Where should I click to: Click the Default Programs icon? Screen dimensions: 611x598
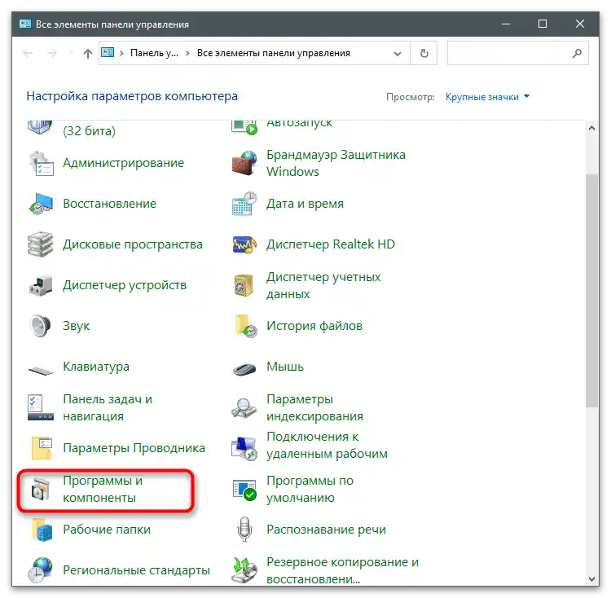click(x=244, y=490)
